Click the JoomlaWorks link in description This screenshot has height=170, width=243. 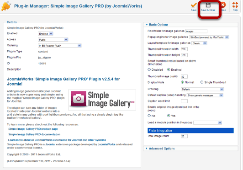(x=106, y=144)
